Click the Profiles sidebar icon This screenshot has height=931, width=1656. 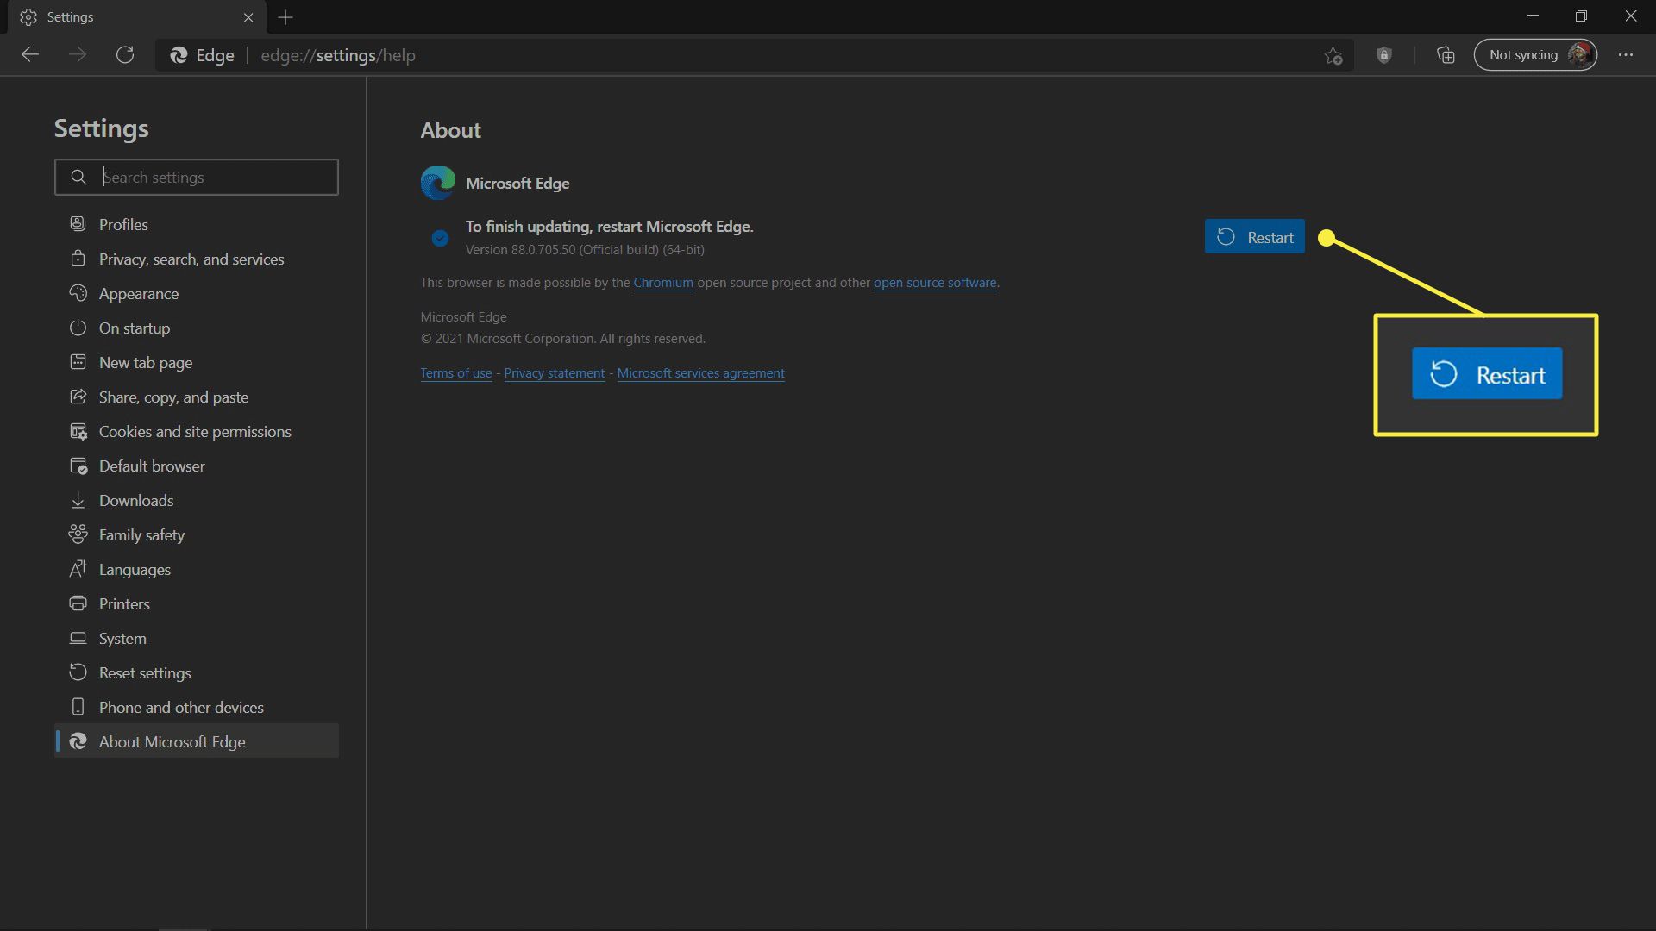point(78,223)
